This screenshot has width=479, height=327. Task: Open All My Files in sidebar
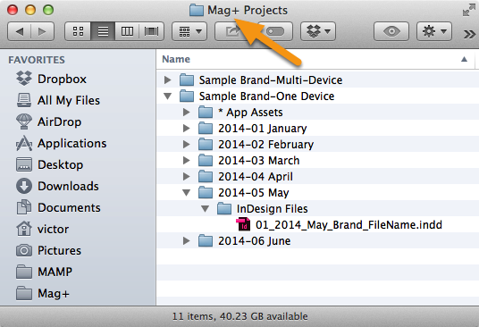pyautogui.click(x=58, y=100)
